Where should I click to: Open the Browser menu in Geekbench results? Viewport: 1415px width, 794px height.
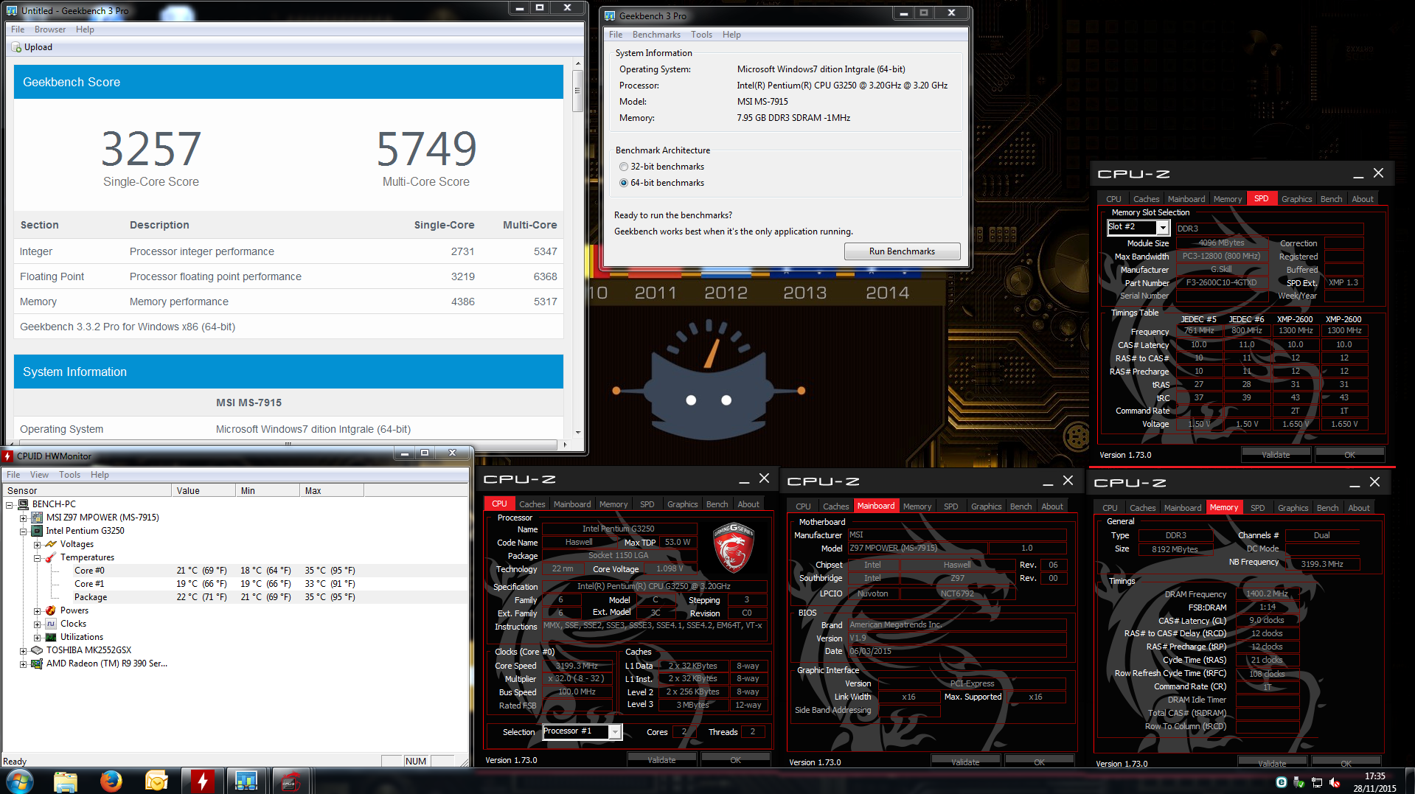50,29
